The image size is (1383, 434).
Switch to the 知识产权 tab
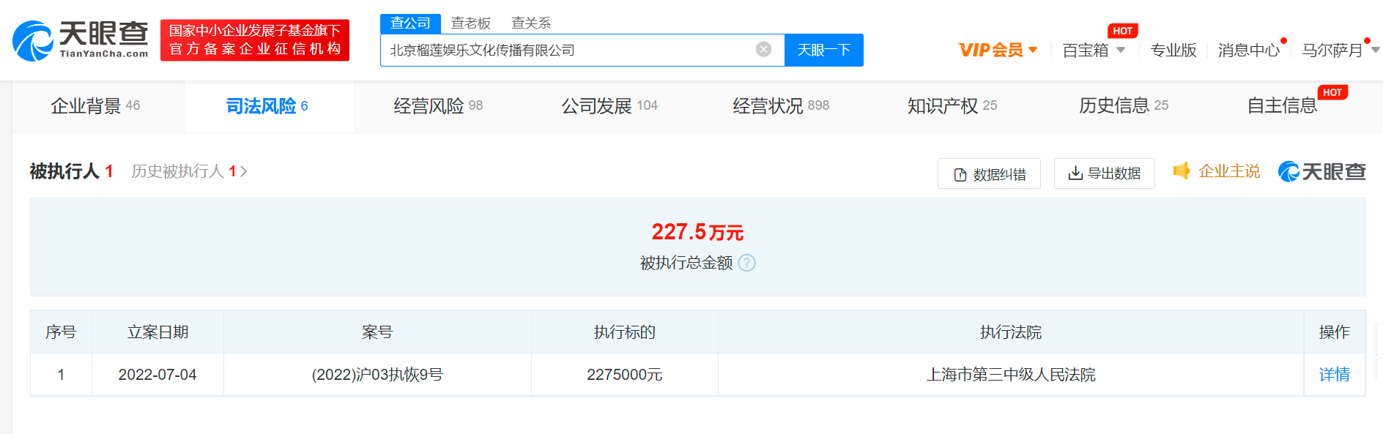[x=951, y=106]
